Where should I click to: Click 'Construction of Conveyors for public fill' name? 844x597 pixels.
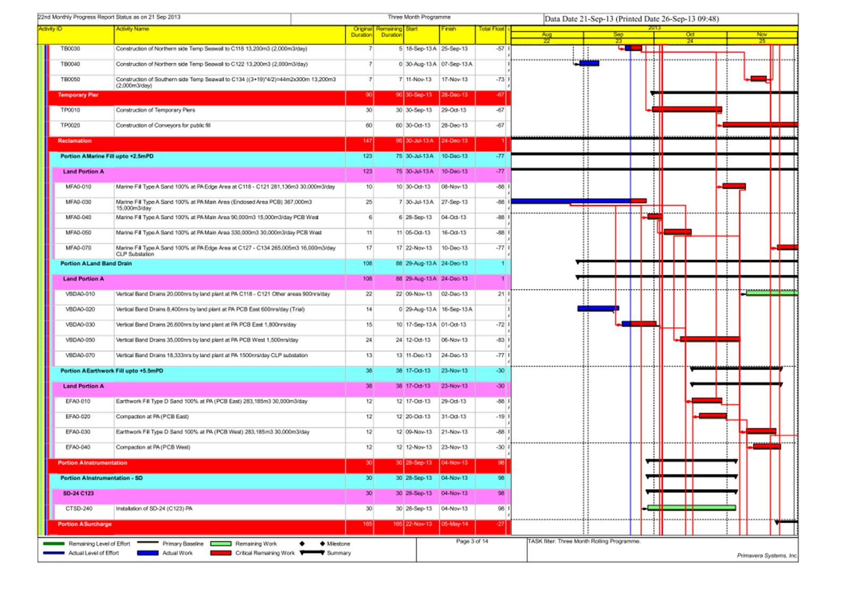(x=163, y=126)
